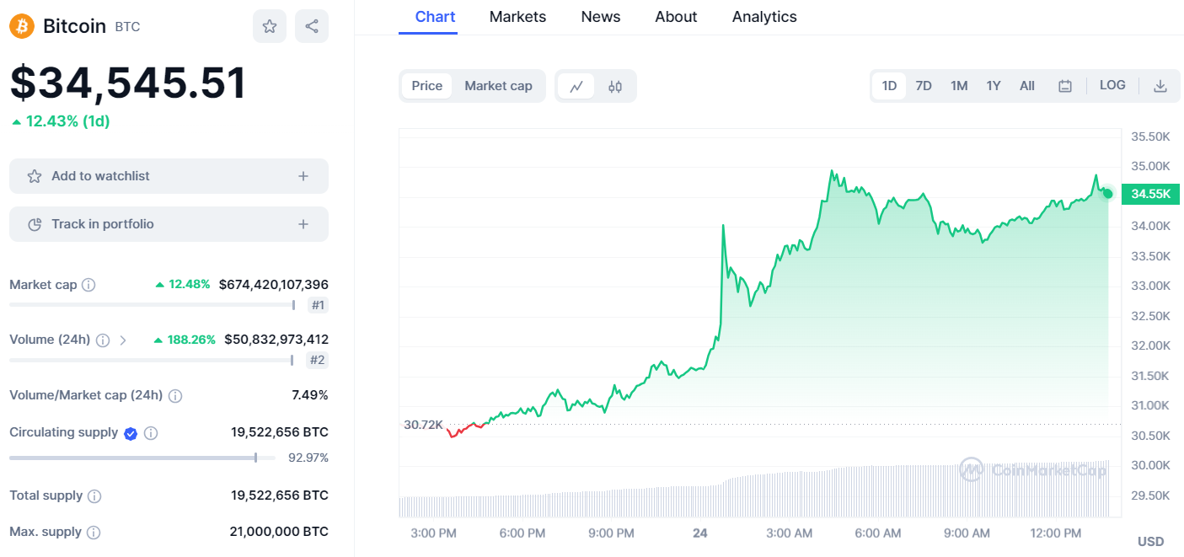1184x557 pixels.
Task: Toggle logarithmic scale with LOG
Action: point(1112,85)
